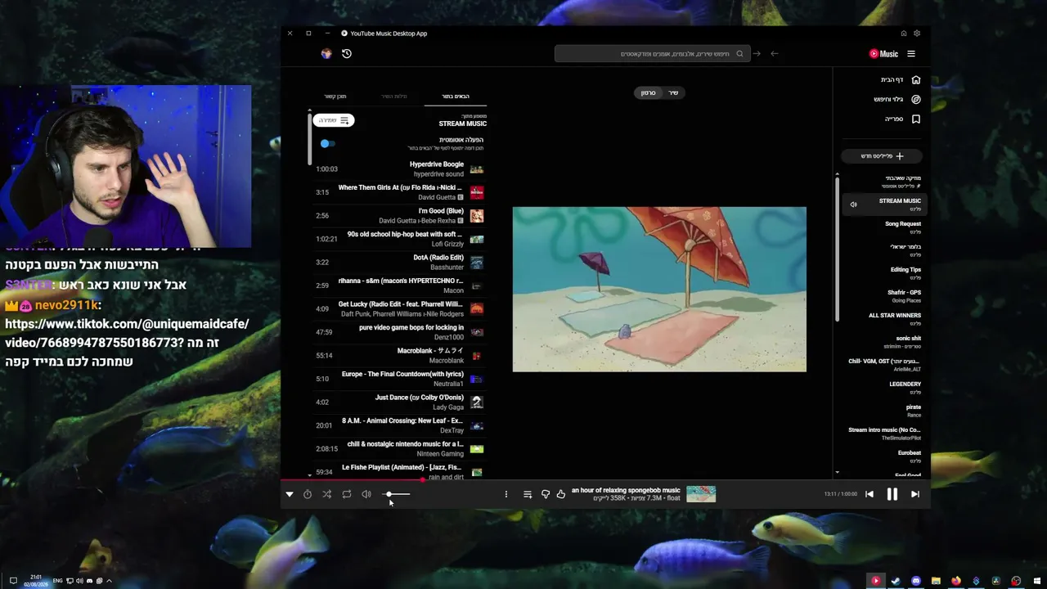
Task: Click the search field for songs and albums
Action: pyautogui.click(x=651, y=54)
